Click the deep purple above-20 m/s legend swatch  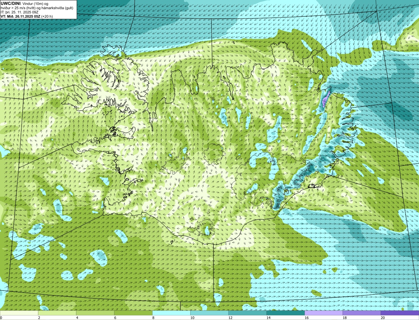(x=400, y=313)
